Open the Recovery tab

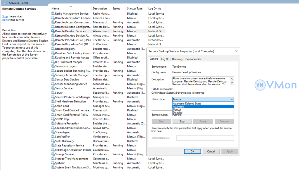pyautogui.click(x=177, y=59)
